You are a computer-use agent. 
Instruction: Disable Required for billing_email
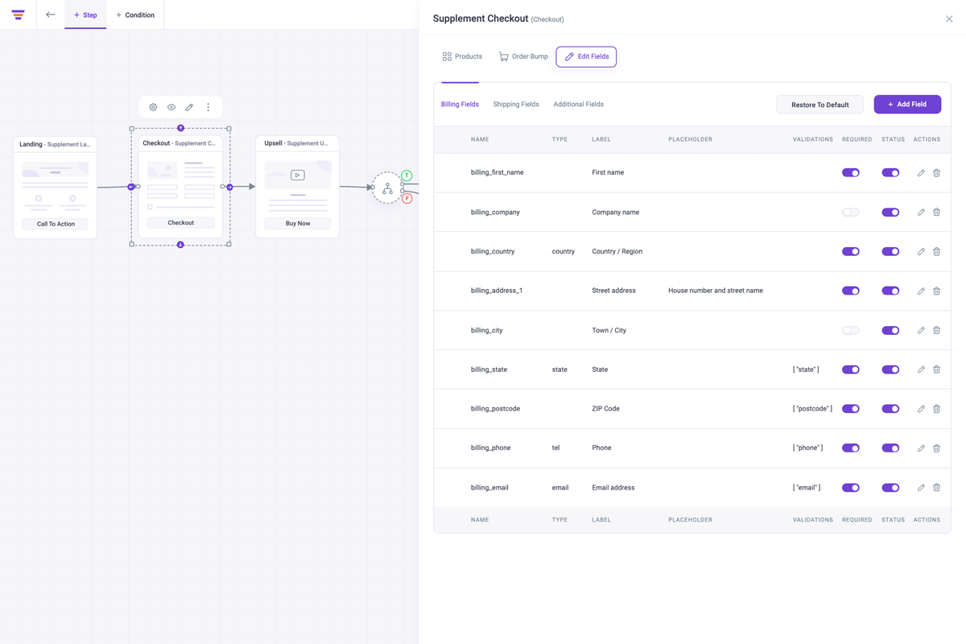click(851, 488)
